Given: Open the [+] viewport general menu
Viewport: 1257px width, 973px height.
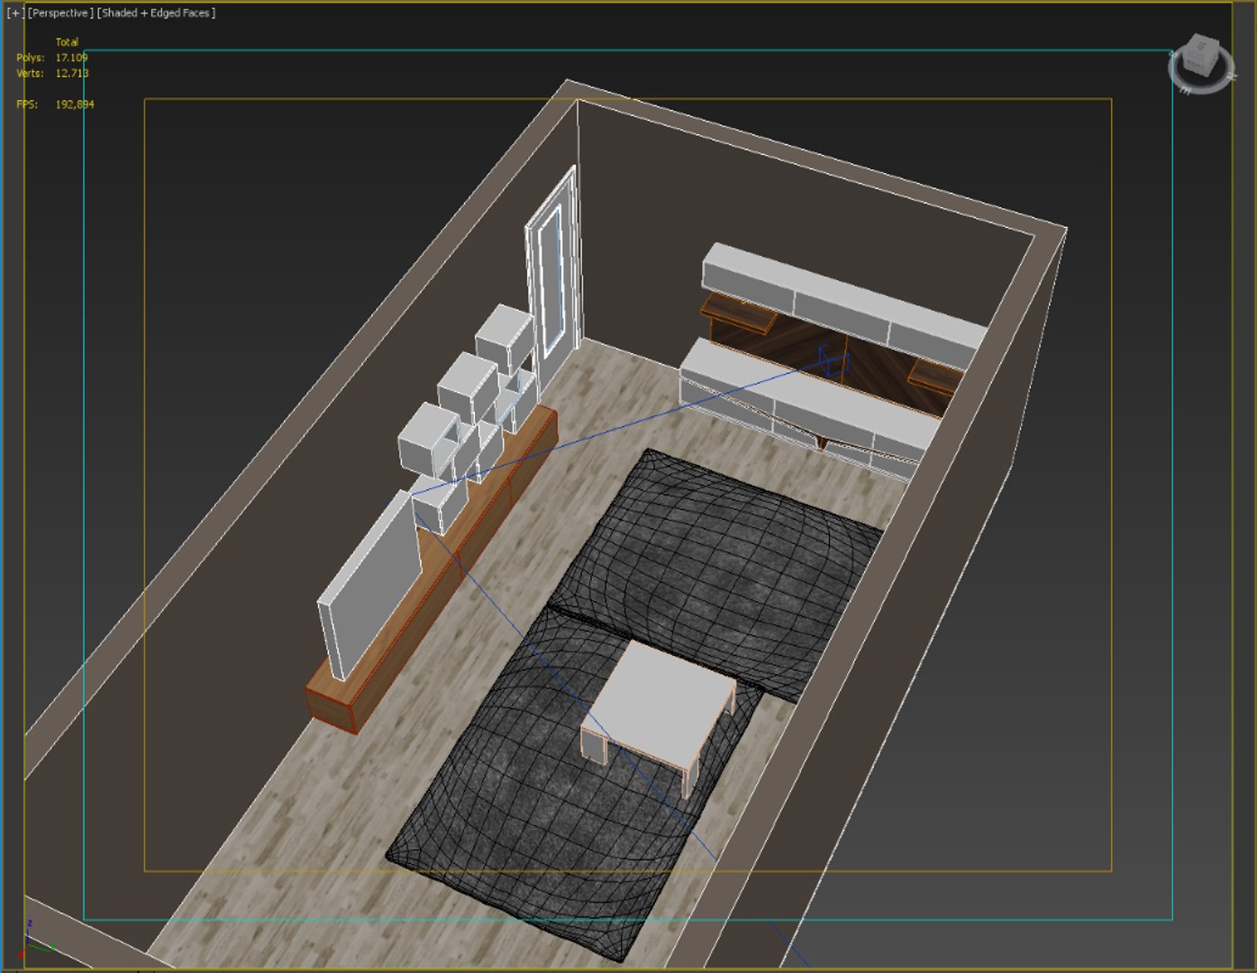Looking at the screenshot, I should pyautogui.click(x=14, y=14).
